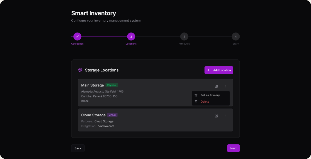Choose Set as Primary from the menu
Image resolution: width=311 pixels, height=159 pixels.
211,95
